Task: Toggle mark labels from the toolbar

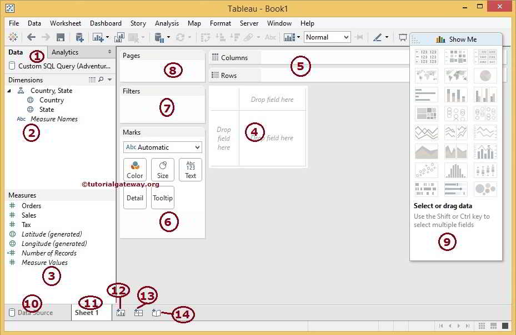Action: 270,37
